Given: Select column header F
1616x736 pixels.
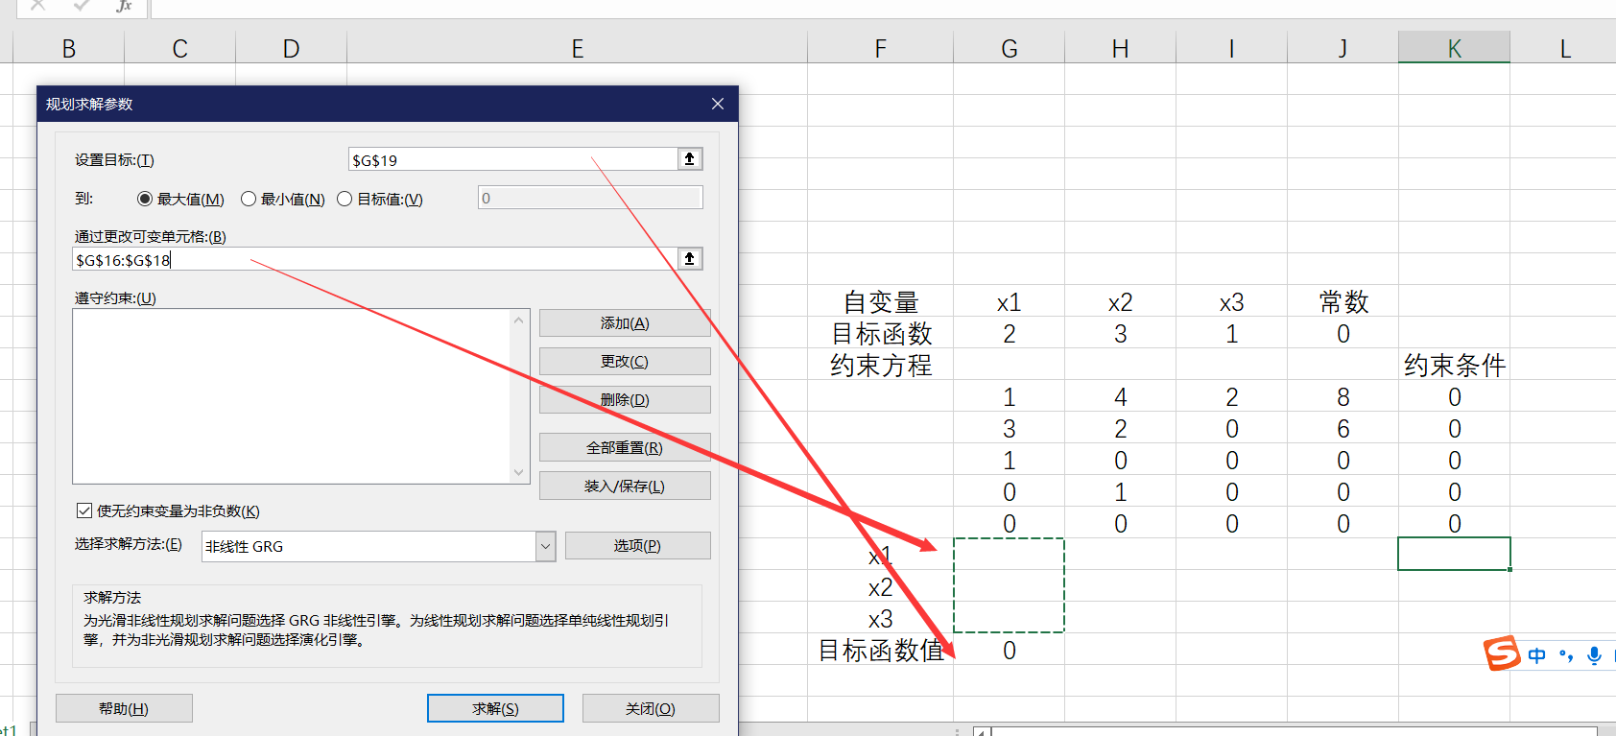Looking at the screenshot, I should tap(881, 48).
